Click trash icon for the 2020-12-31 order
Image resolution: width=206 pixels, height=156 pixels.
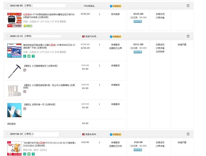[x=188, y=36]
